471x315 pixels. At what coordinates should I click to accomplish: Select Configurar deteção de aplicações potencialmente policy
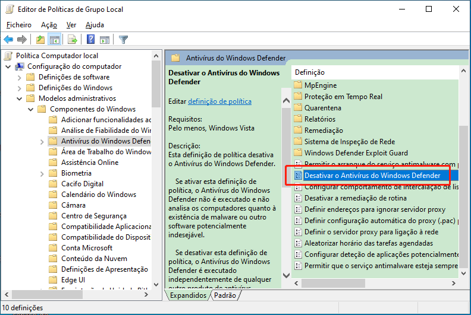[x=381, y=254]
